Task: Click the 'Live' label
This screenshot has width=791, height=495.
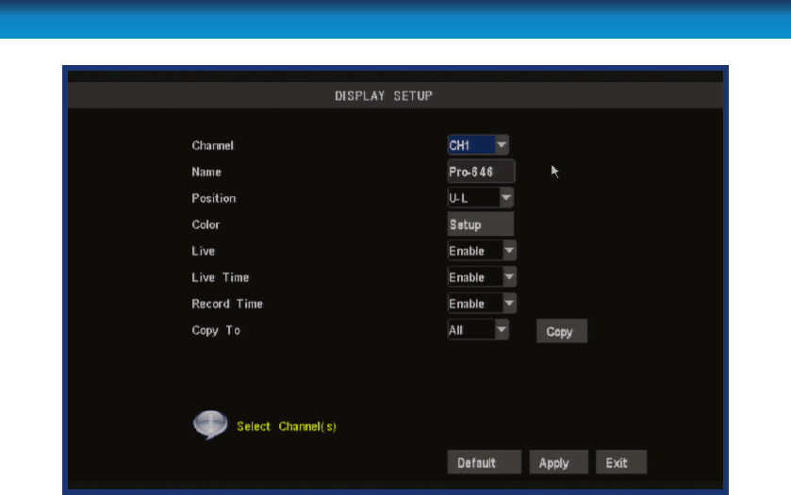Action: [203, 251]
